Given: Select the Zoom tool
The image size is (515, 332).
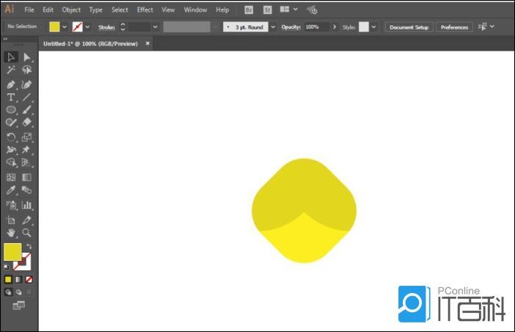Looking at the screenshot, I should (27, 233).
